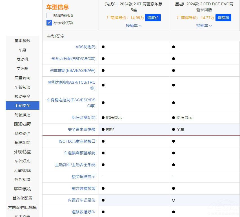
Task: Jump to 智能化配置 in sidebar
Action: (23, 198)
